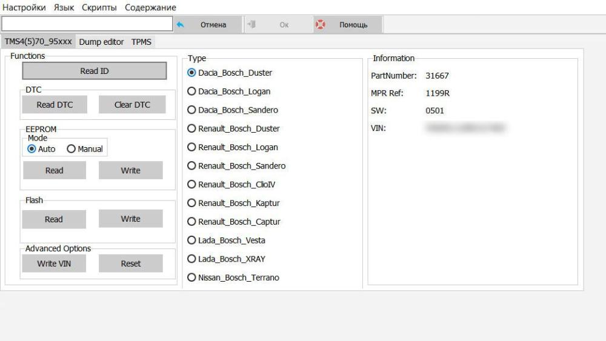Viewport: 606px width, 341px height.
Task: Click the Reset button in Advanced Options
Action: pyautogui.click(x=131, y=263)
